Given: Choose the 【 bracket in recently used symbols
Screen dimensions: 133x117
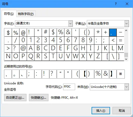Looking at the screenshot, I should point(83,74).
